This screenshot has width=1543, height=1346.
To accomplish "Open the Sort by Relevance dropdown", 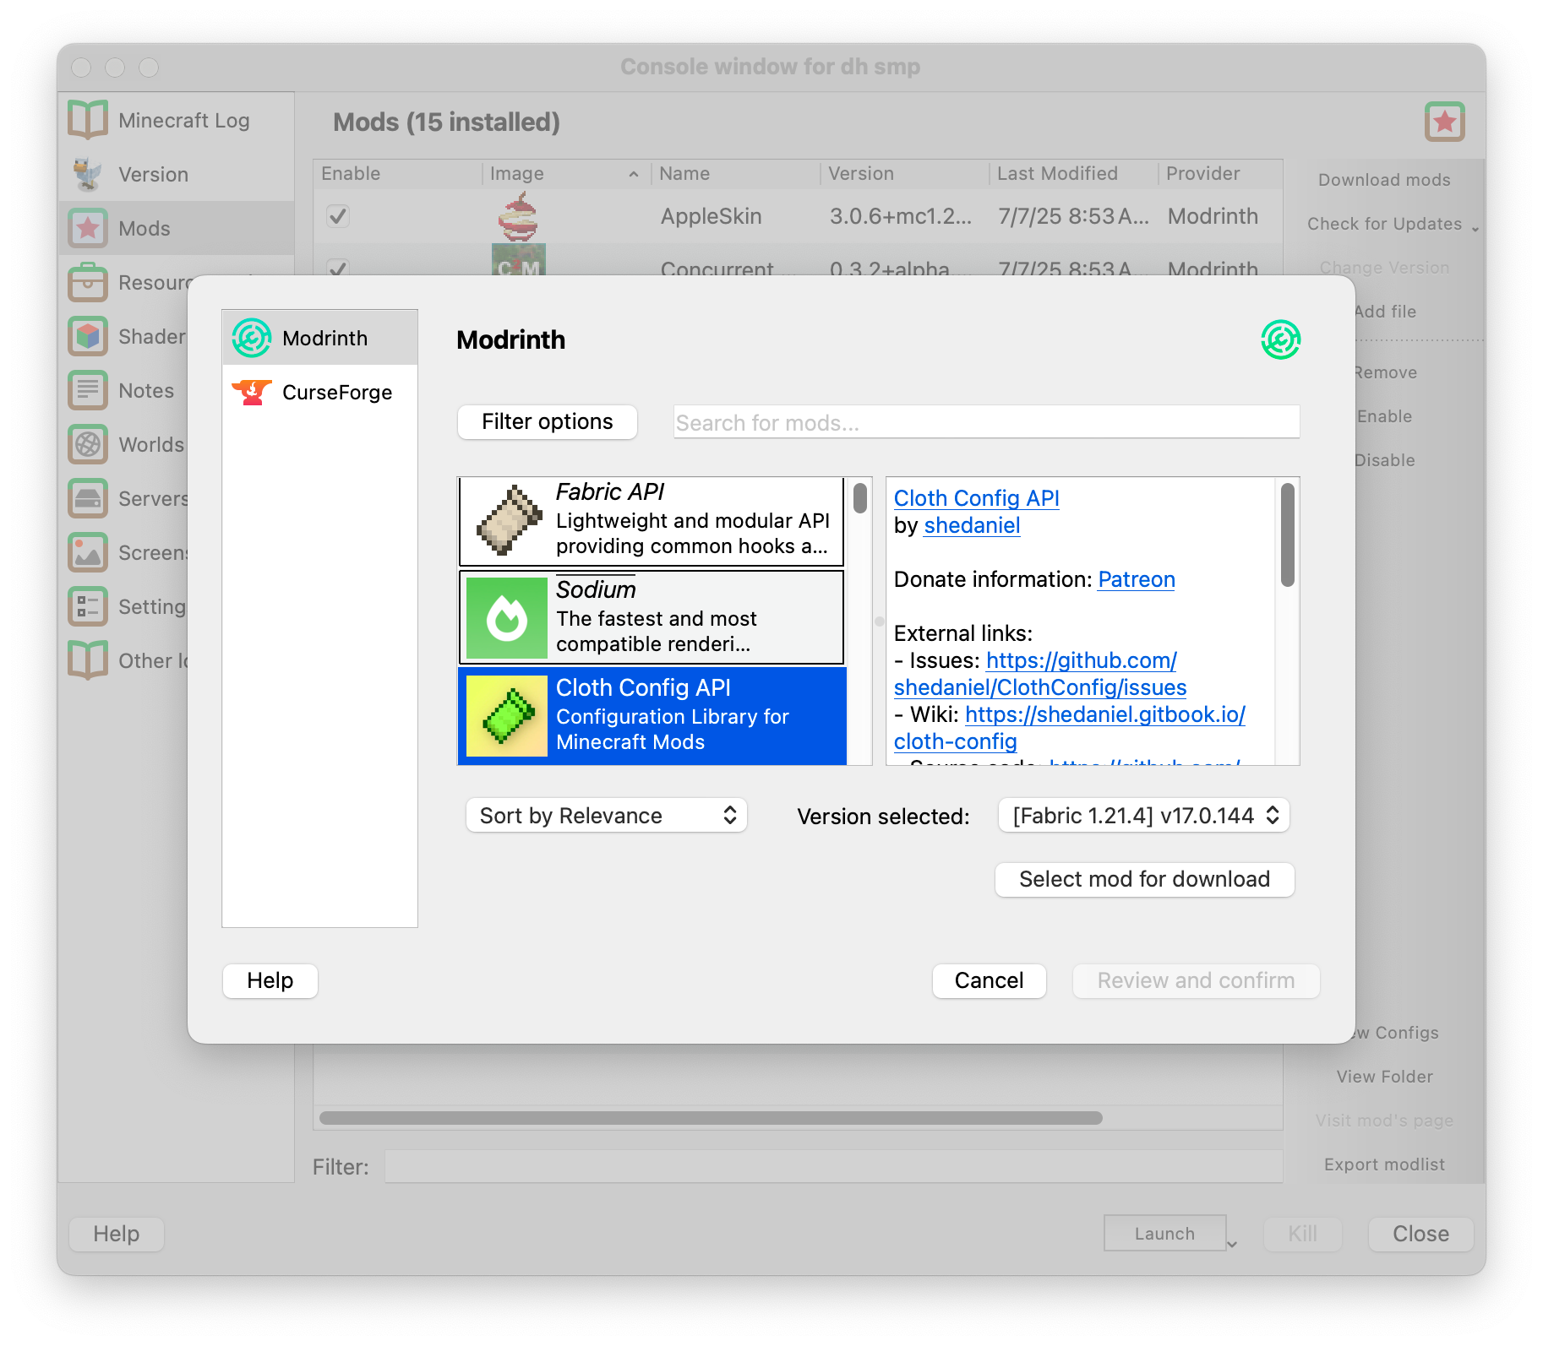I will (606, 816).
